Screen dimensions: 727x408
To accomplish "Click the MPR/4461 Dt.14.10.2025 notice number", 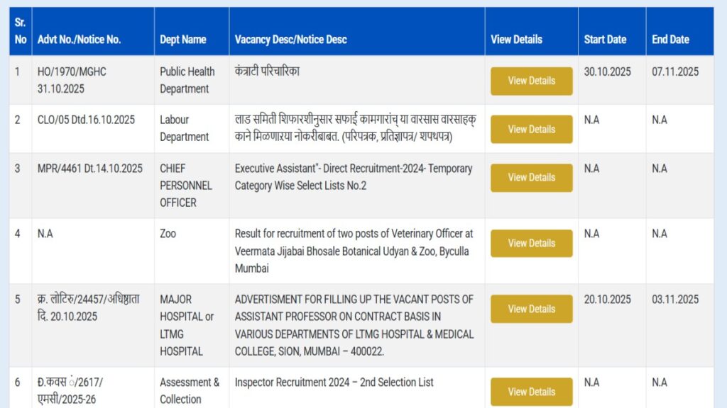I will pyautogui.click(x=89, y=169).
